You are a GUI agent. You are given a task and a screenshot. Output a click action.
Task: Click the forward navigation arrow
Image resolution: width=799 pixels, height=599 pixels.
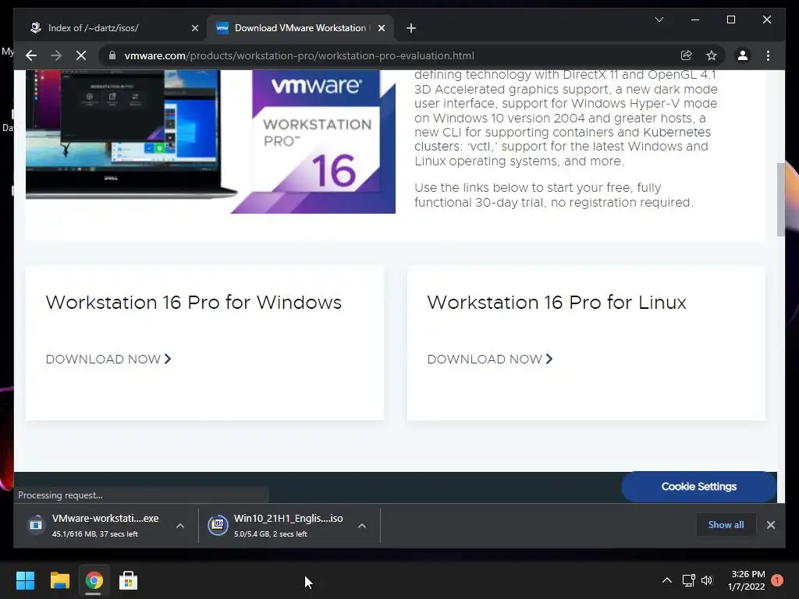[56, 55]
